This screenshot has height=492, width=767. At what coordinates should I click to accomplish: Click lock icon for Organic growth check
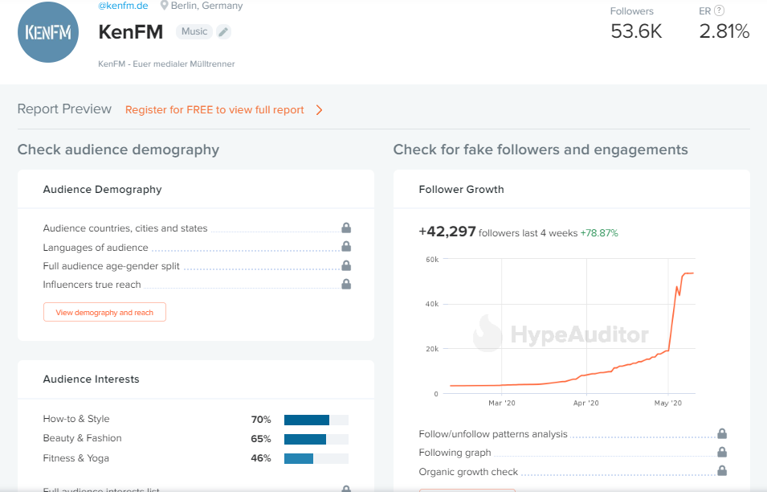point(722,471)
